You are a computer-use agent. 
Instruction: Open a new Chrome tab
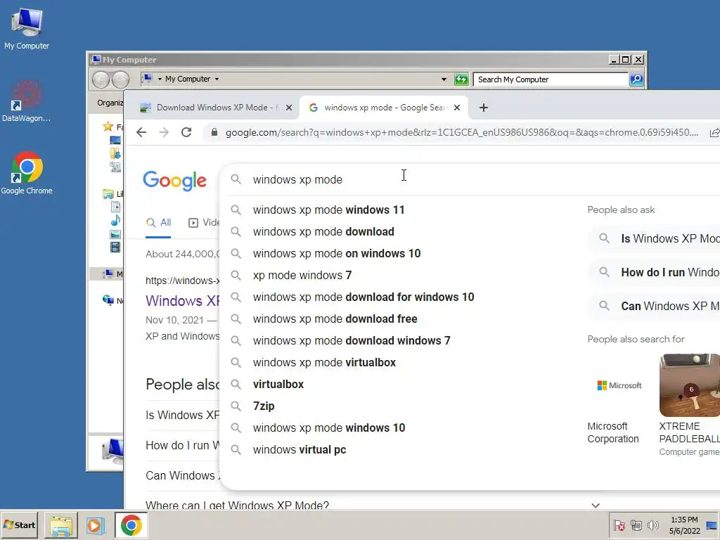click(x=484, y=108)
